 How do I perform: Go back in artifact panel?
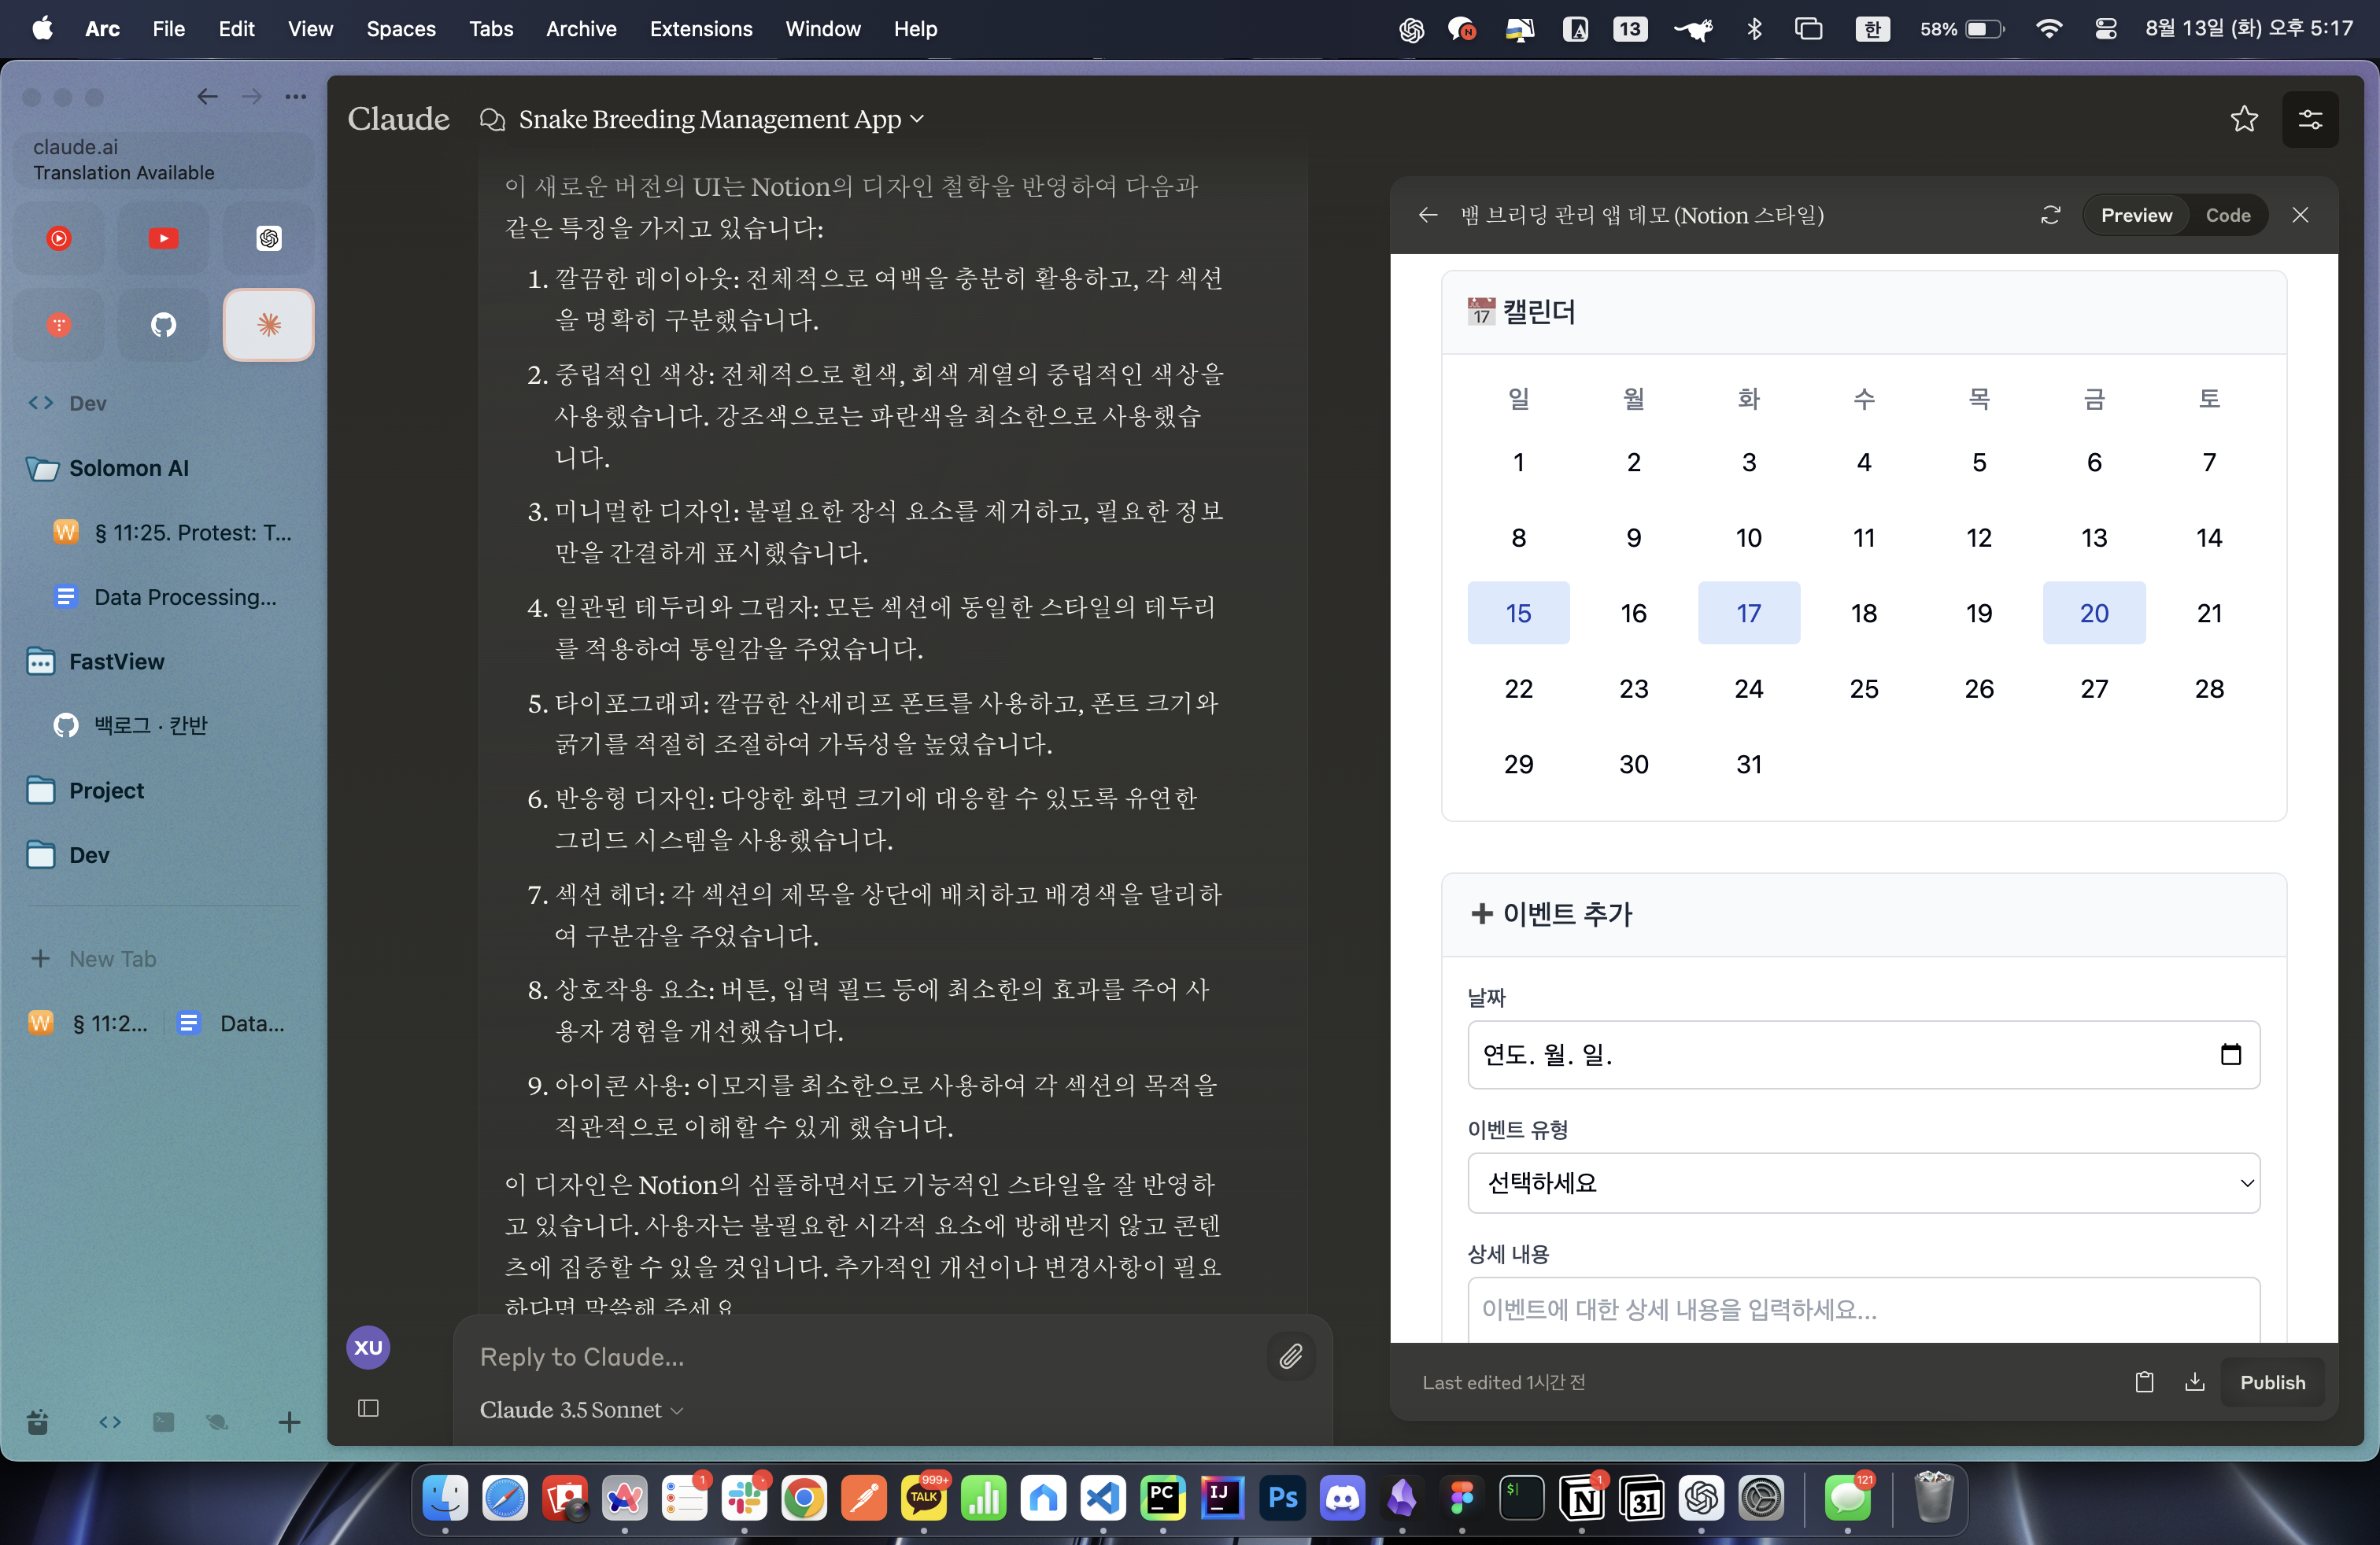pyautogui.click(x=1427, y=215)
